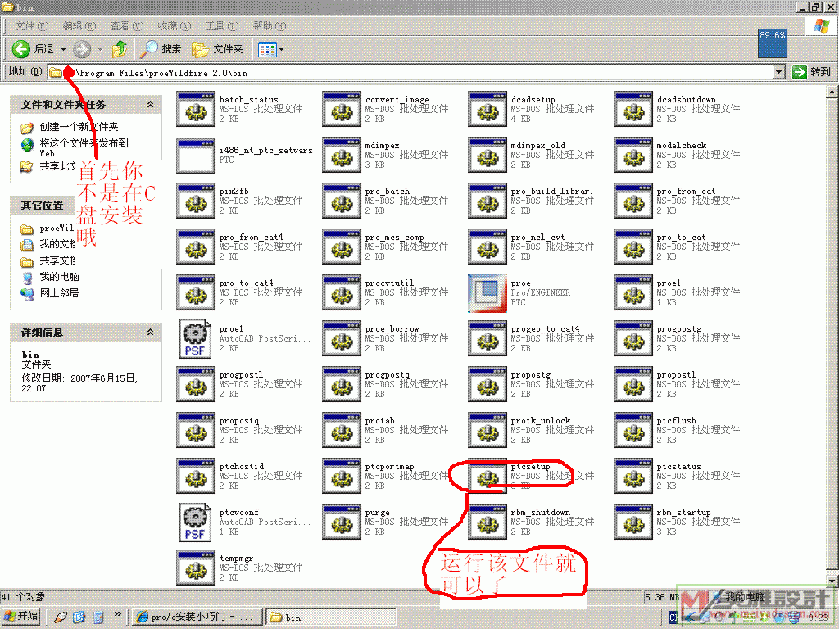Select the pro_mcs_comp file name
The image size is (839, 629).
(x=394, y=238)
